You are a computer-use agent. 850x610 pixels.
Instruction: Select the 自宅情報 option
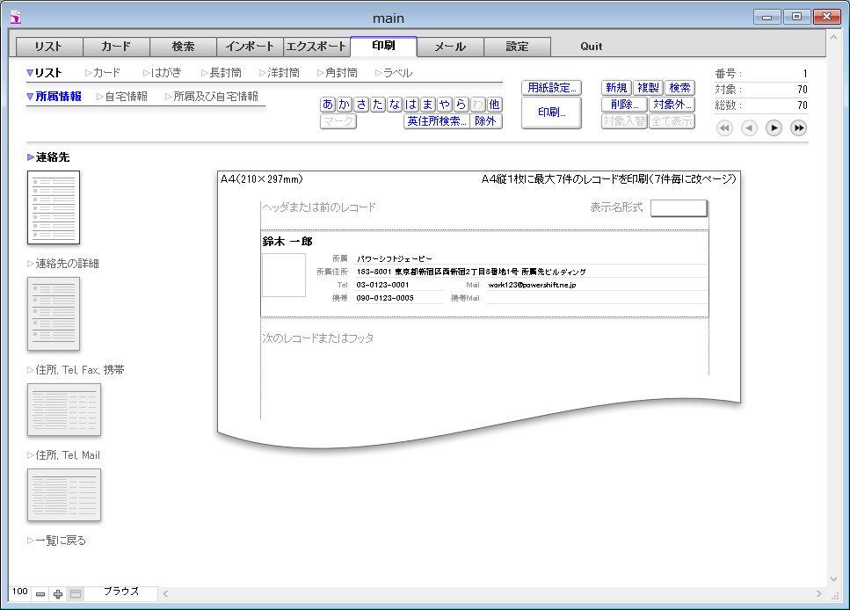(x=125, y=97)
